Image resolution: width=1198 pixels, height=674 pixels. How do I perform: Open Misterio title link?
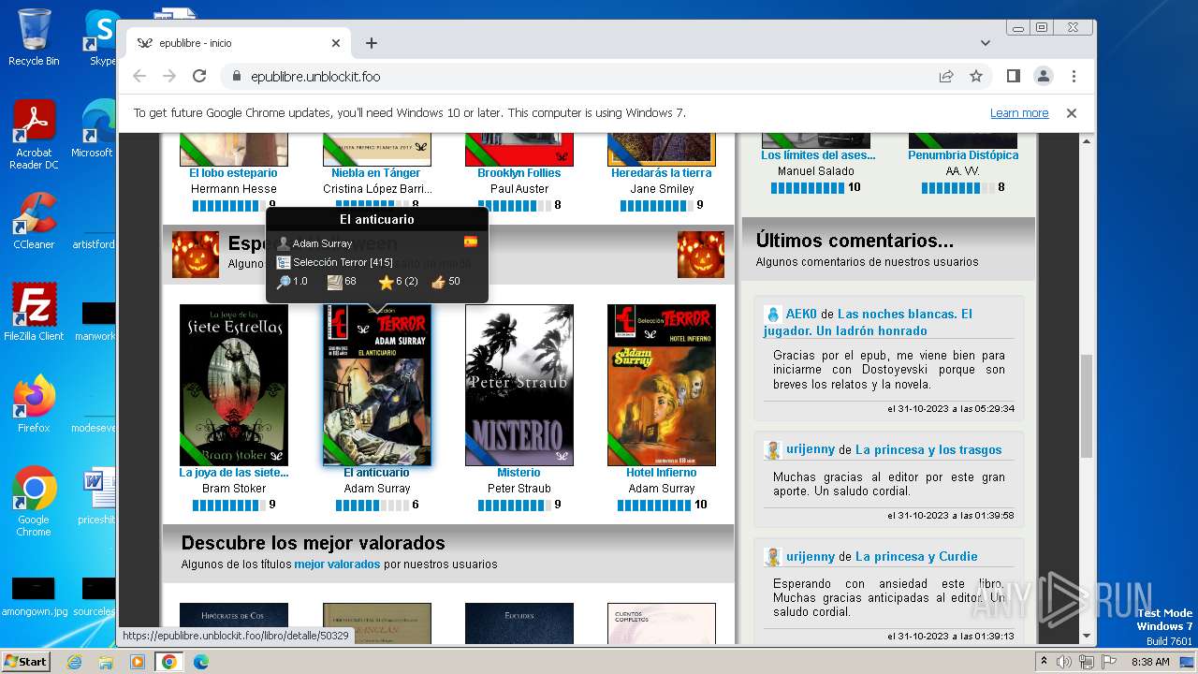(x=519, y=472)
